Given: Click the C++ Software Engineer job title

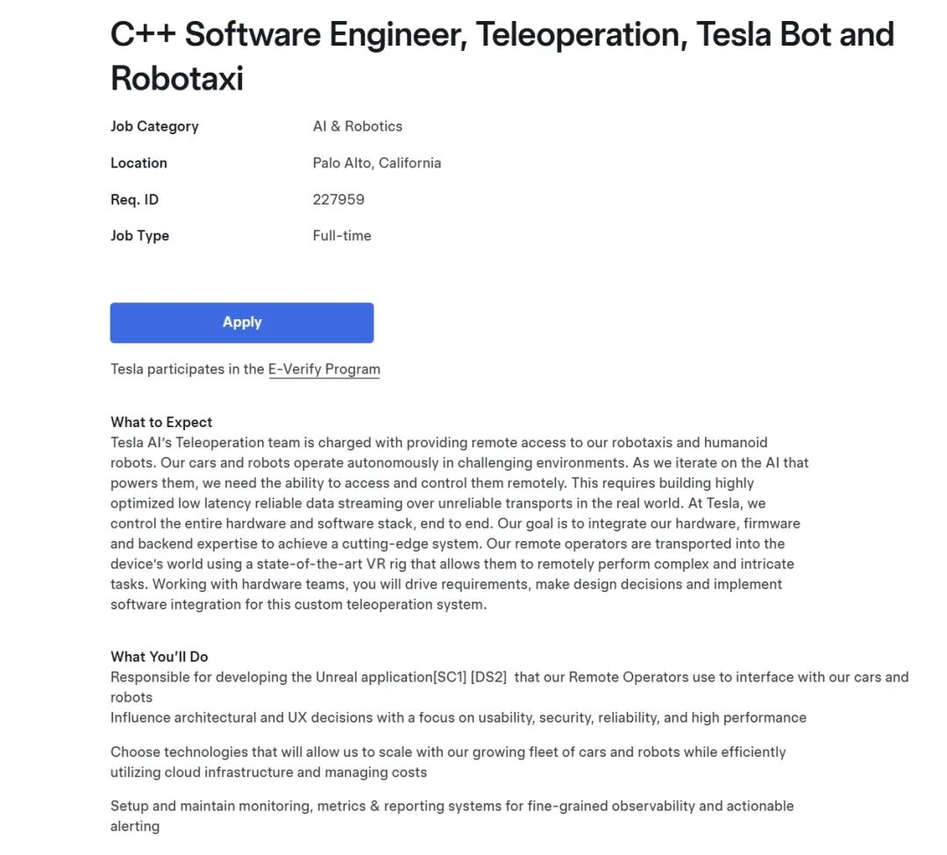Looking at the screenshot, I should (x=502, y=56).
